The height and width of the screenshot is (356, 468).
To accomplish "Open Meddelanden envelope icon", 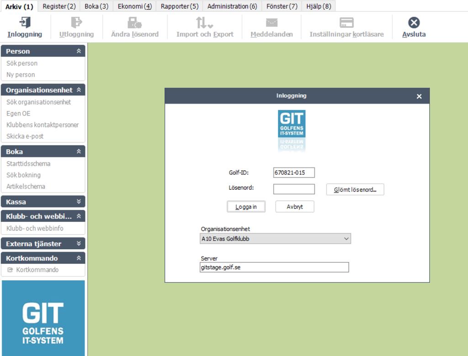I will (x=271, y=23).
